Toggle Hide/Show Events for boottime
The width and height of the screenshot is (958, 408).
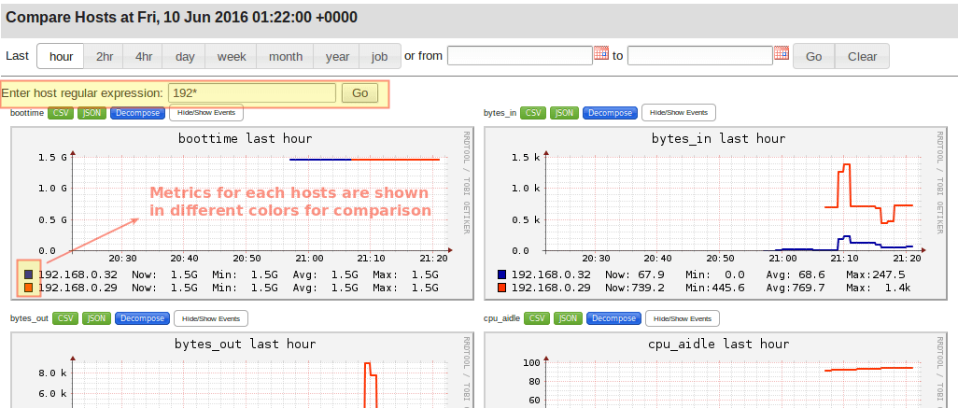tap(205, 113)
